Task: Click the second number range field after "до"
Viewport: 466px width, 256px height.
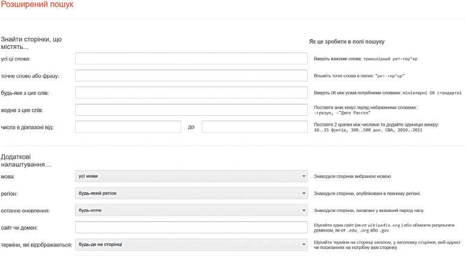Action: 255,127
